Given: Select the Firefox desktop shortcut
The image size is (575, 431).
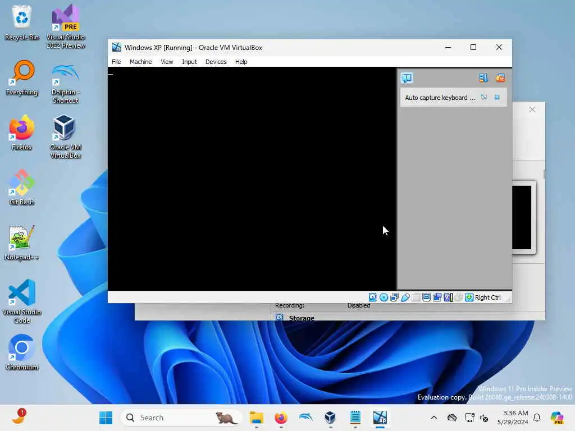Looking at the screenshot, I should coord(22,132).
